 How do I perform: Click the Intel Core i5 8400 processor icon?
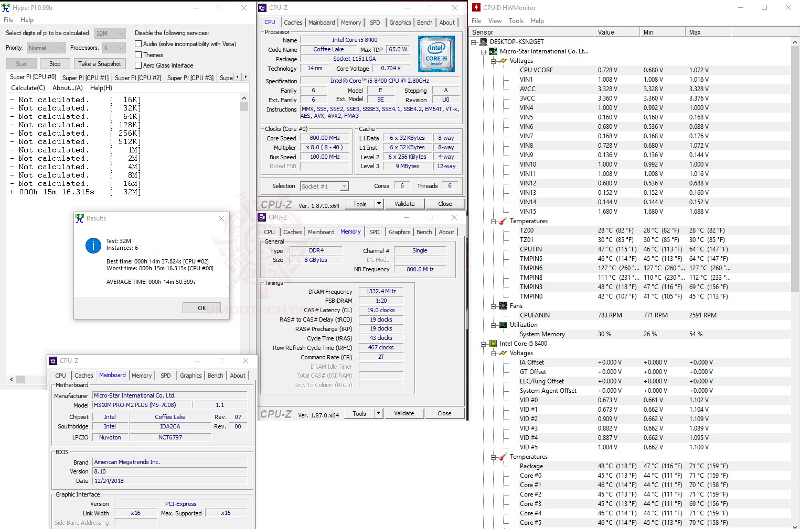(493, 344)
